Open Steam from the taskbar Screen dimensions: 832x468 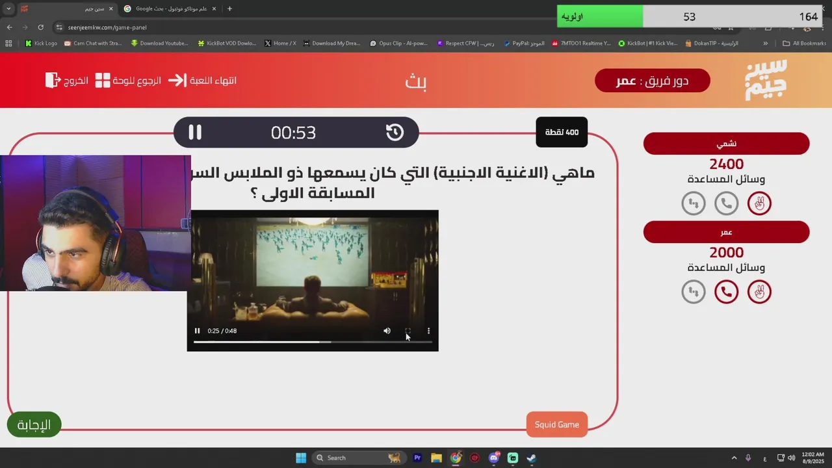(531, 458)
